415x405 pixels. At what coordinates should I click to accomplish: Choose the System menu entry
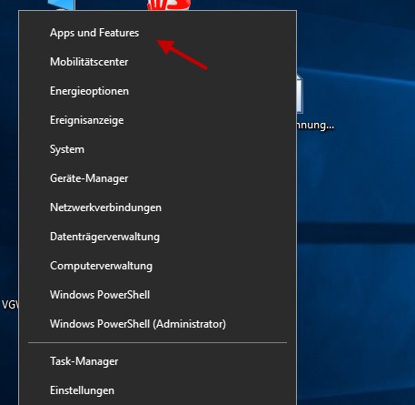(x=157, y=149)
